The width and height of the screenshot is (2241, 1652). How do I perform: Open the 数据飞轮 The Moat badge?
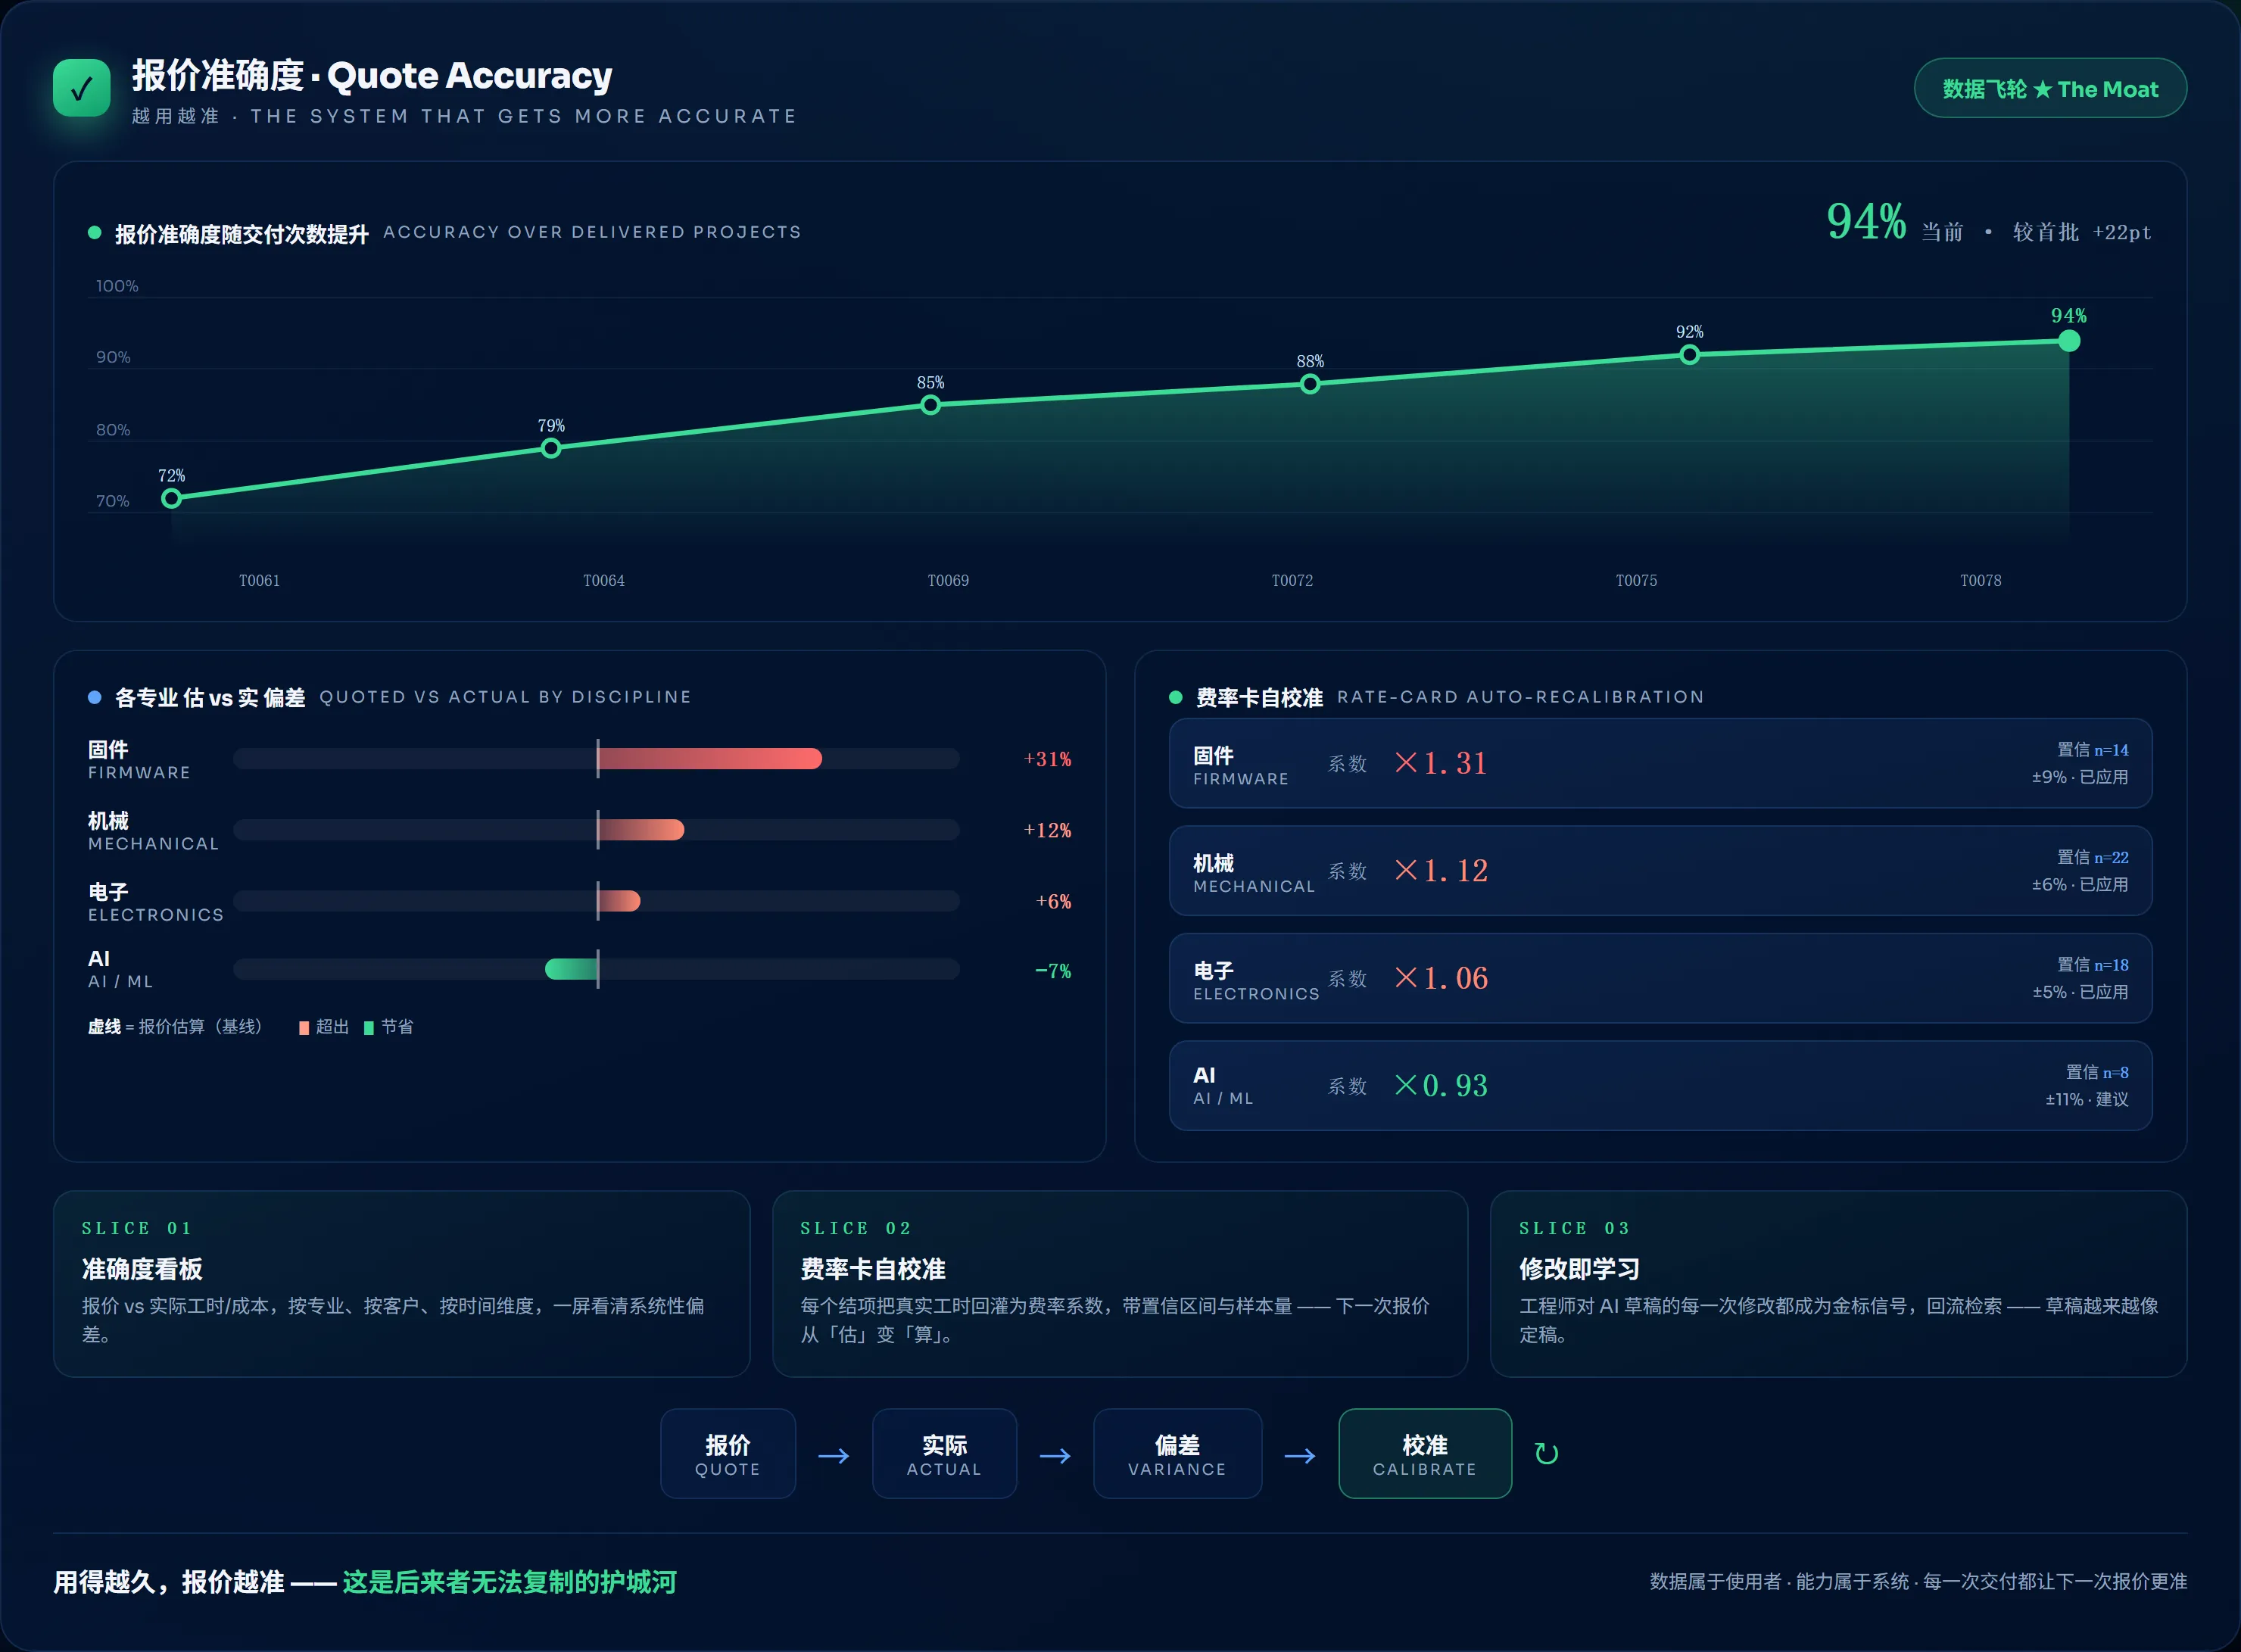click(2050, 88)
